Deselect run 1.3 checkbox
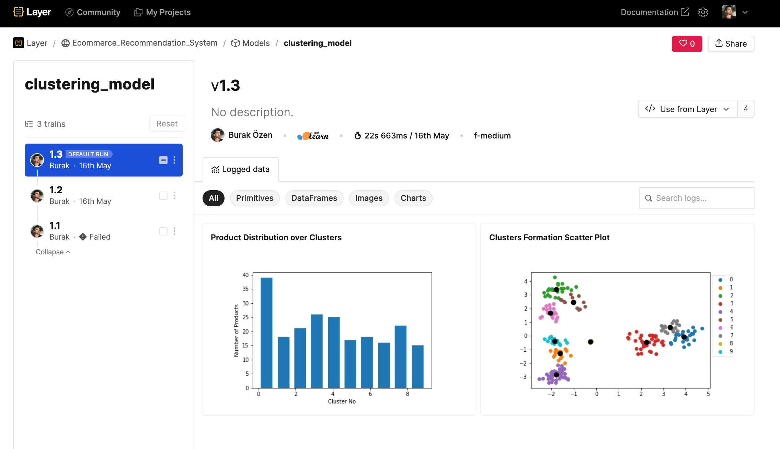 tap(163, 160)
